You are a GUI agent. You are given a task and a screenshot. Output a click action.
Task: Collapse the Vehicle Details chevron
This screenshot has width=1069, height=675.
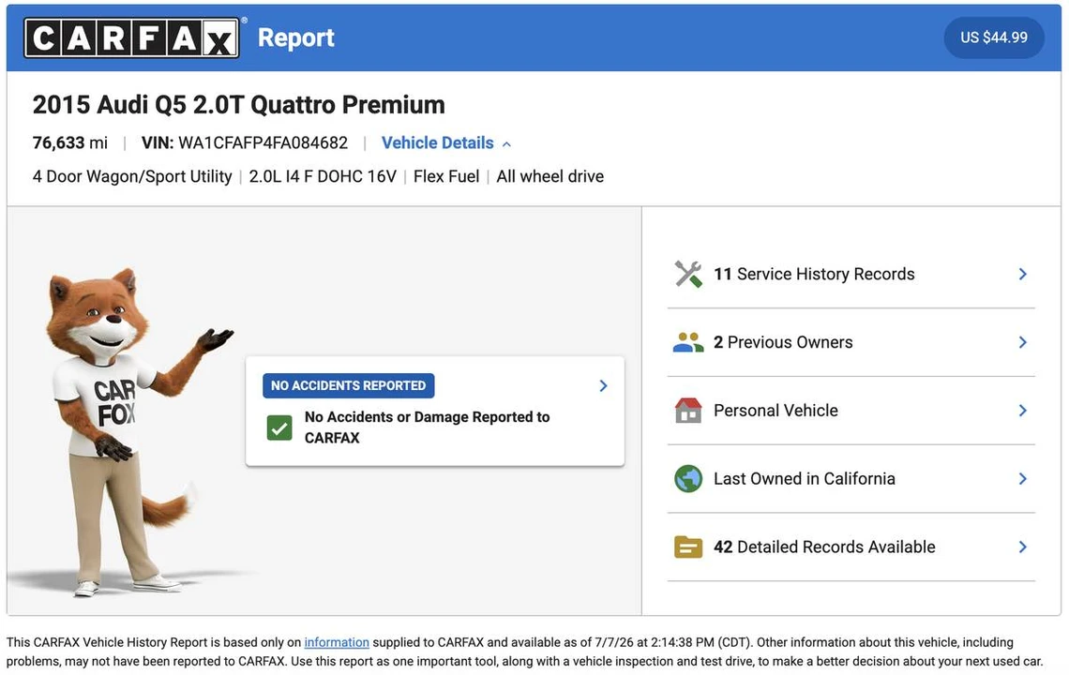[x=506, y=143]
